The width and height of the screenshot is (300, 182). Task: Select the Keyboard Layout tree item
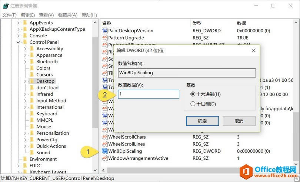coord(48,172)
